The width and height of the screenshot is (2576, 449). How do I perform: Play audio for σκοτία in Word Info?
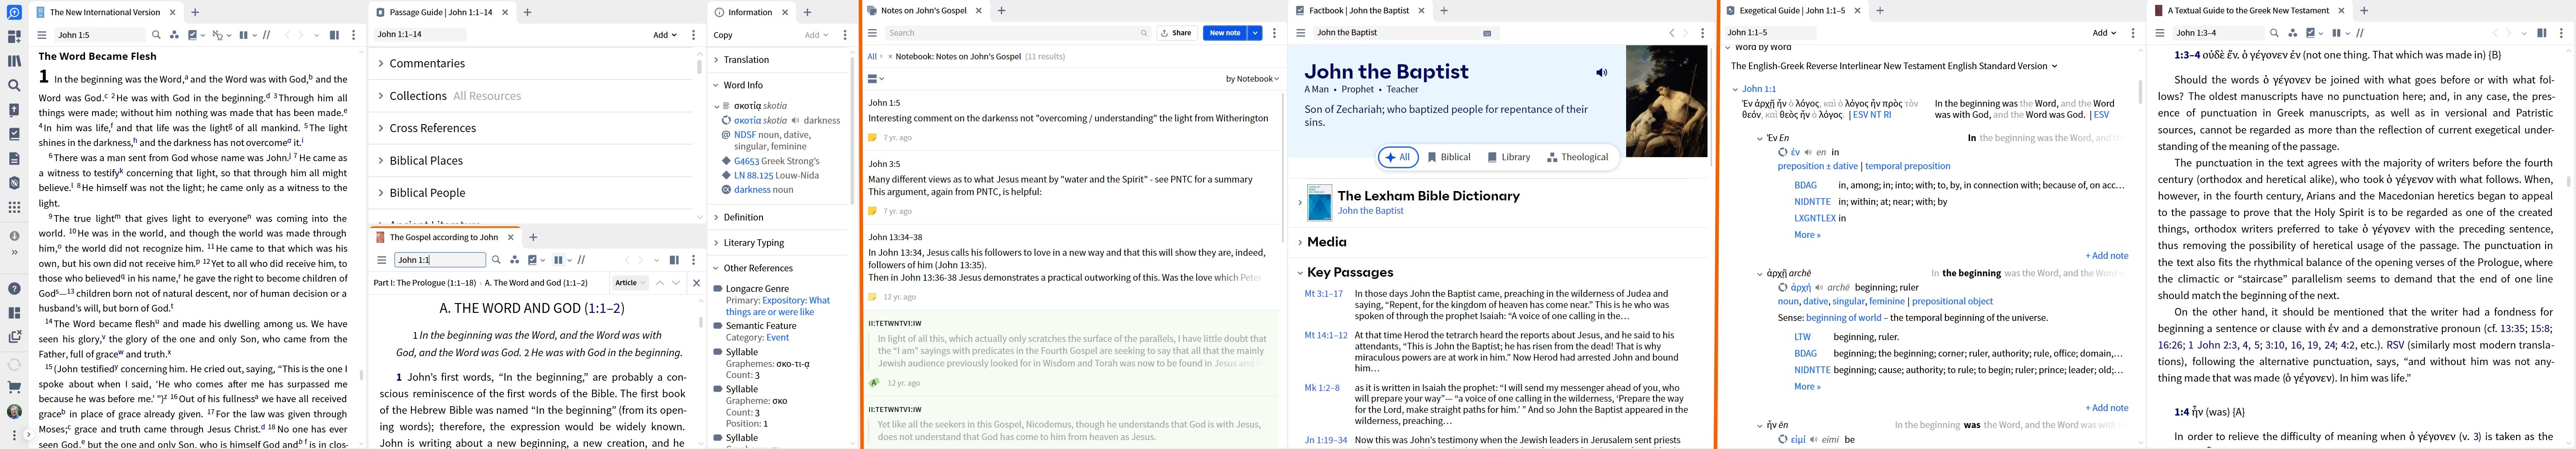coord(796,121)
